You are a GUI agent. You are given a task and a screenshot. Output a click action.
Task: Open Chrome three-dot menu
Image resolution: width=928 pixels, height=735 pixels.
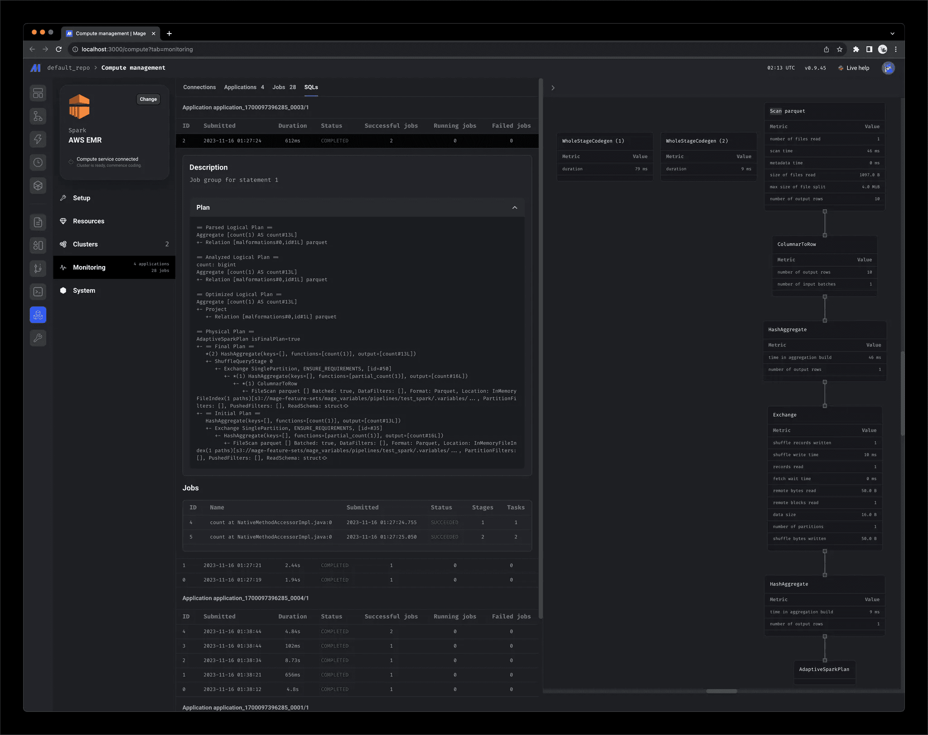coord(896,49)
